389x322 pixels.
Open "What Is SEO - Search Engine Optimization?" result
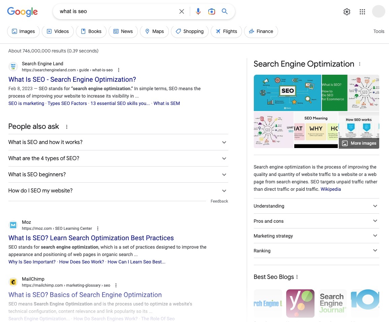click(72, 79)
